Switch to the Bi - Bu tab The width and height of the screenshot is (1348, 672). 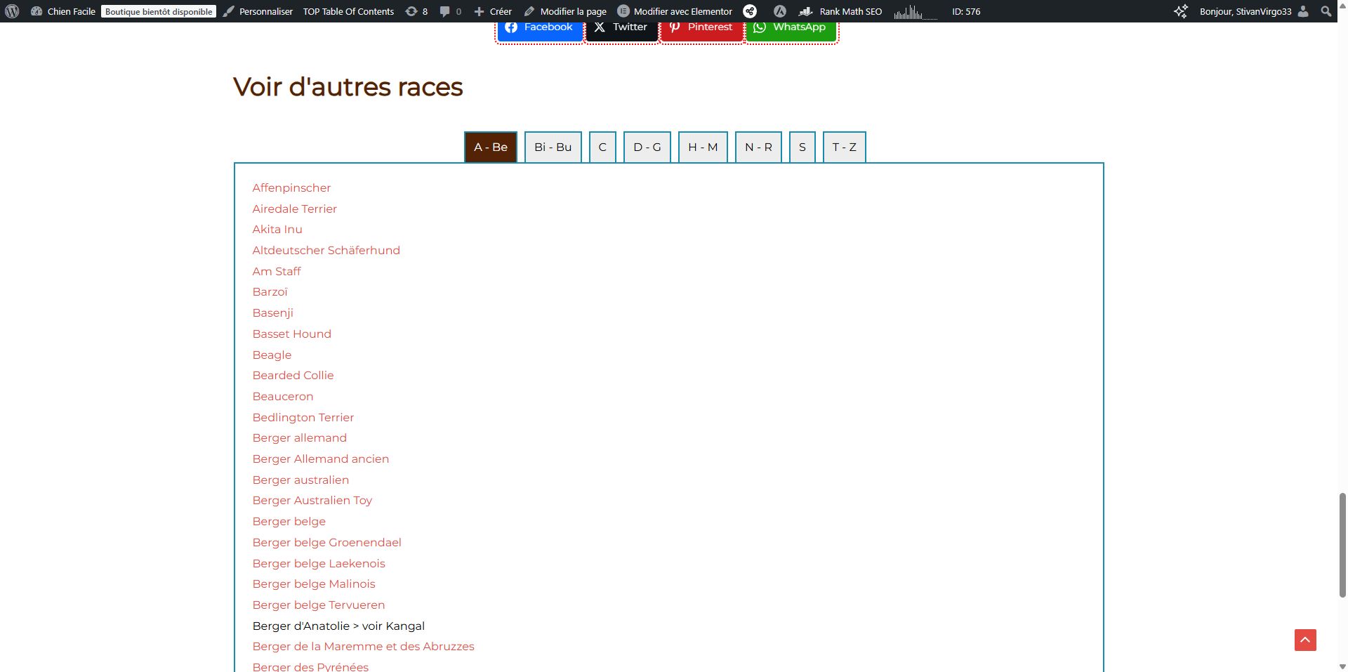coord(553,147)
